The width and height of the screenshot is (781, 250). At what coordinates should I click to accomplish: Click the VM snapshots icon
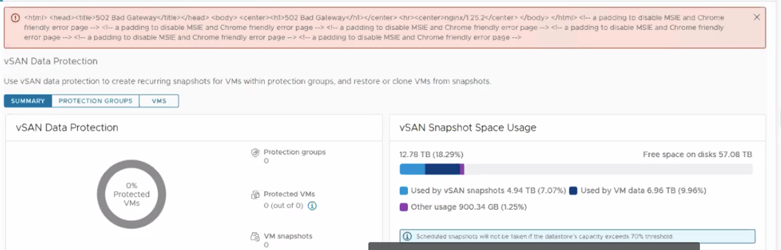[x=256, y=237]
